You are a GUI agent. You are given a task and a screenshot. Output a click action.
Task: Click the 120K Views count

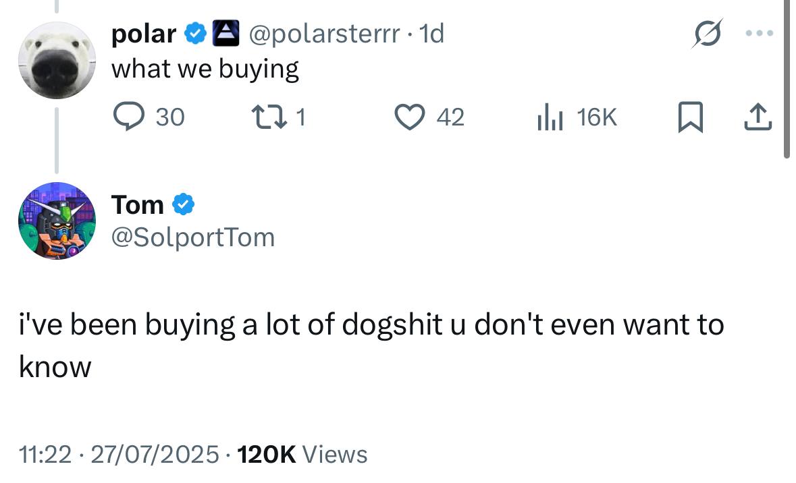tap(302, 454)
